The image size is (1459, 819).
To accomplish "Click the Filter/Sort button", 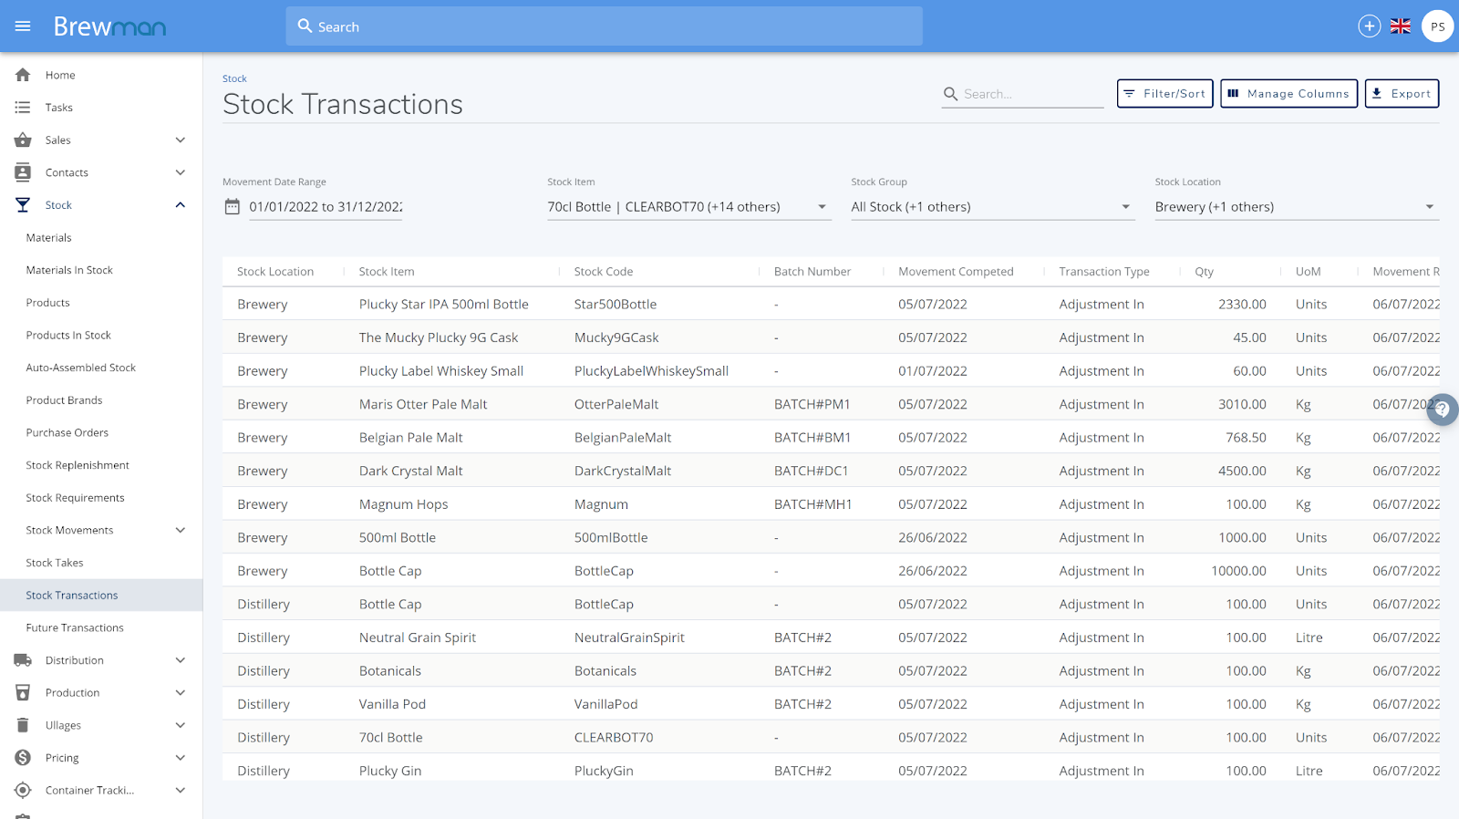I will 1164,93.
